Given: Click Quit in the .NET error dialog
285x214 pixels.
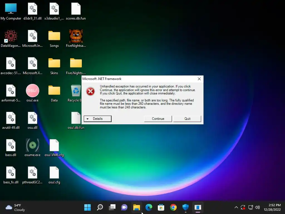Looking at the screenshot, I should 187,119.
